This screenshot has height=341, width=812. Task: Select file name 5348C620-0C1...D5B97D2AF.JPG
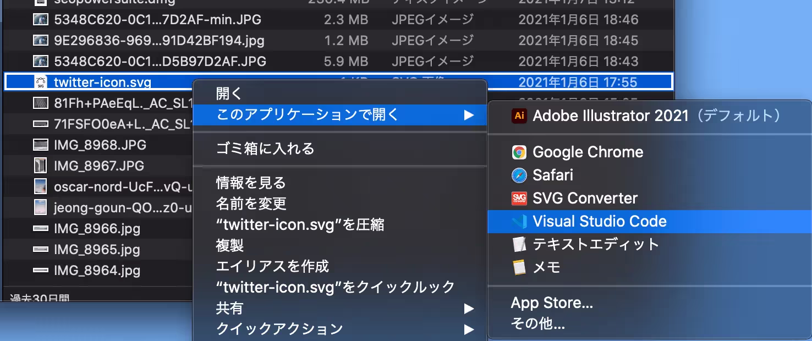pyautogui.click(x=160, y=61)
